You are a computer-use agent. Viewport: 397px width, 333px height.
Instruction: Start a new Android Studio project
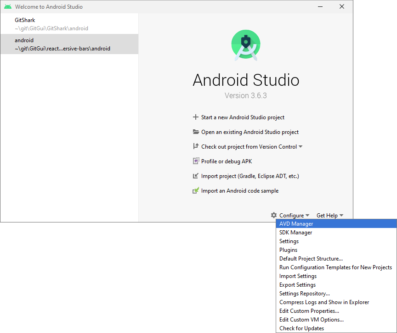click(243, 117)
